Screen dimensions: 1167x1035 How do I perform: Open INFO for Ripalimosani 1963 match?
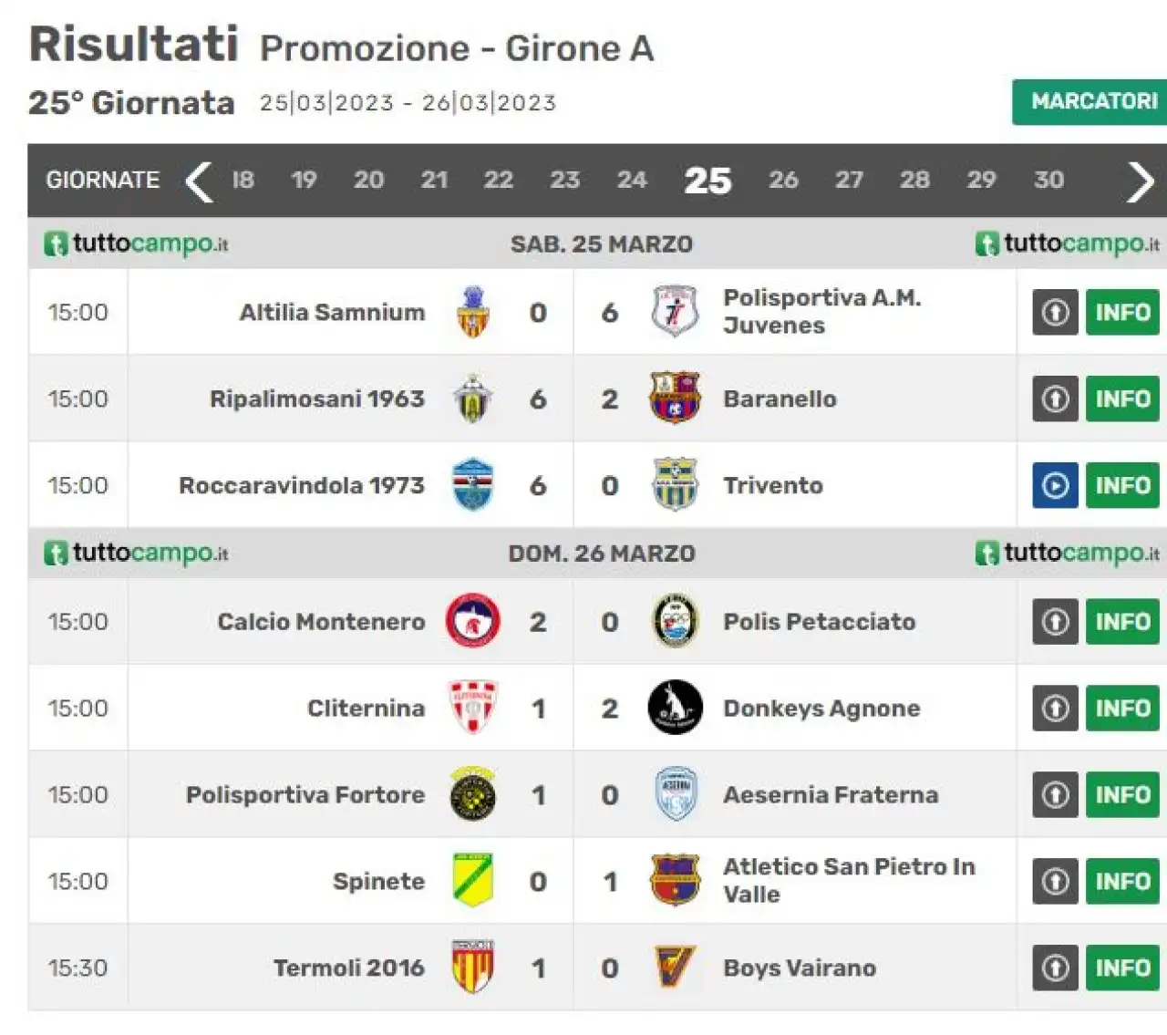[x=1122, y=398]
